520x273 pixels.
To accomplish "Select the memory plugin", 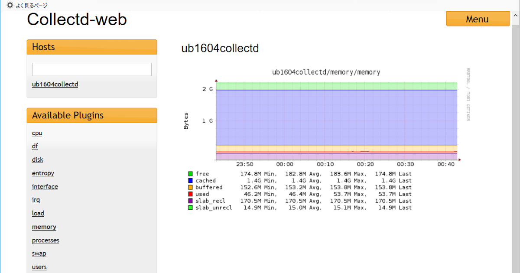I will [x=44, y=227].
